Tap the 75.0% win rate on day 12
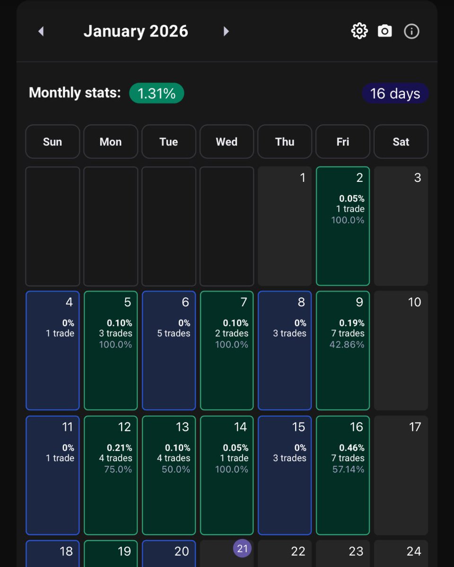 click(x=118, y=469)
